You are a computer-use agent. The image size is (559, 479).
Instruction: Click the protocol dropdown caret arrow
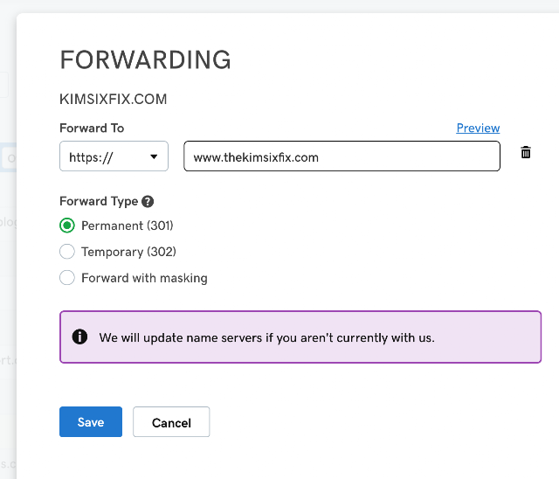[x=154, y=156]
